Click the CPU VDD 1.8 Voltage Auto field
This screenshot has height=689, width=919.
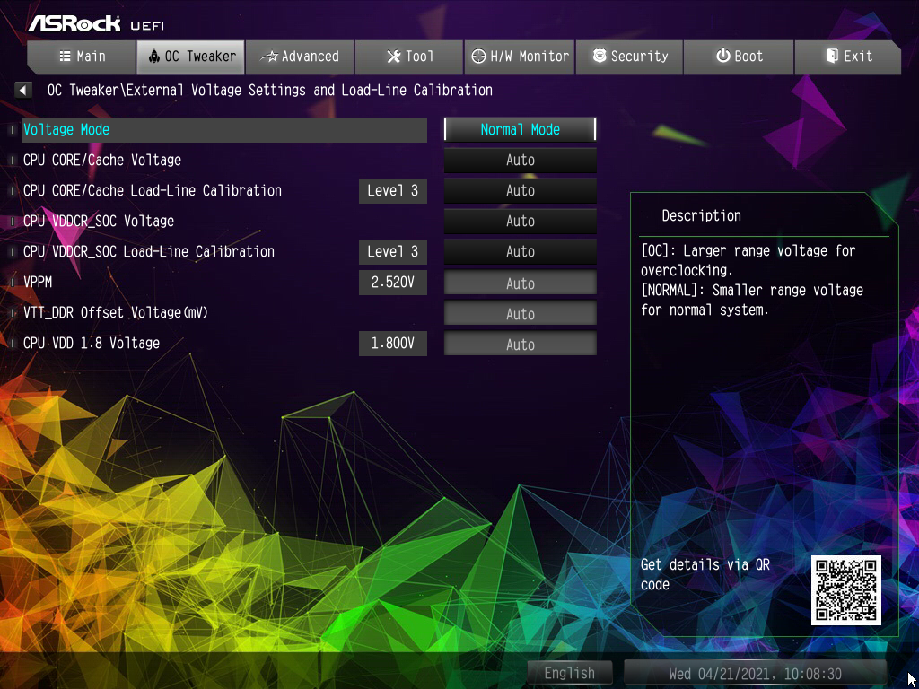point(520,344)
